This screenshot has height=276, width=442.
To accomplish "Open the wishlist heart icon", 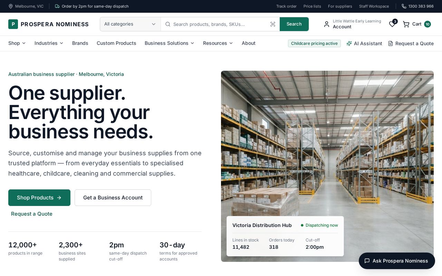I will [x=392, y=24].
